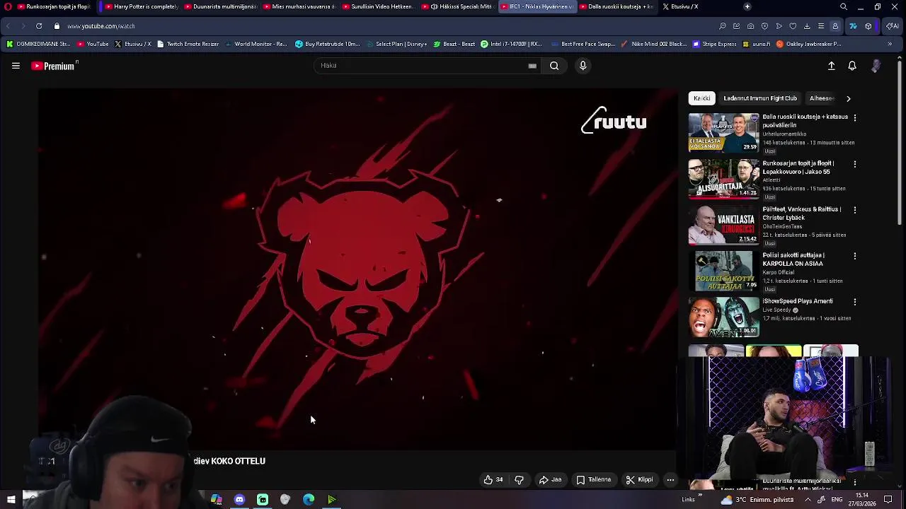Open the upload/create video icon
The width and height of the screenshot is (906, 509).
tap(832, 66)
